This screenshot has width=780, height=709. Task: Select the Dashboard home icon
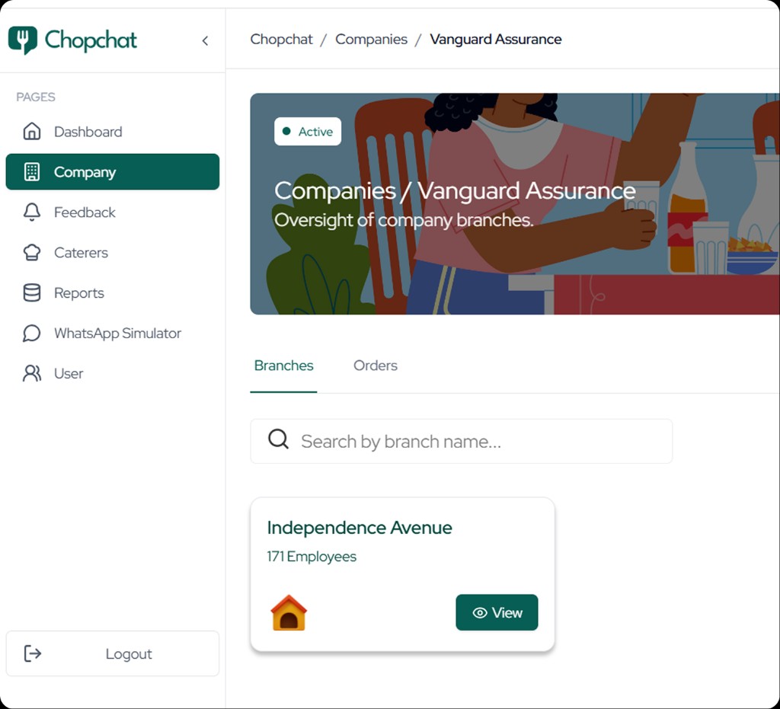point(31,131)
